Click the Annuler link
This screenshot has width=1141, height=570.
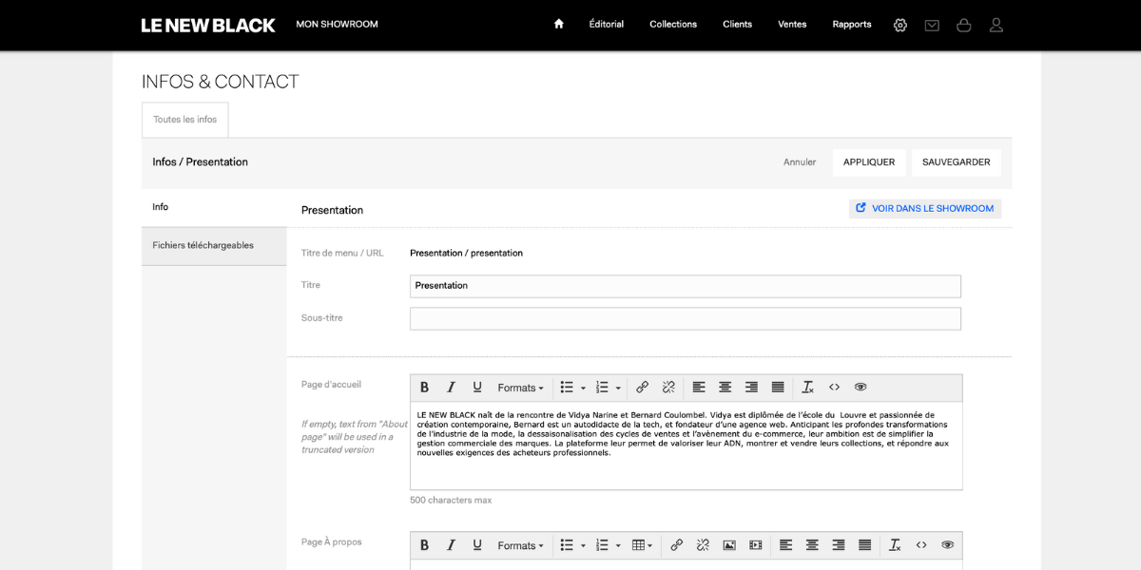tap(800, 162)
